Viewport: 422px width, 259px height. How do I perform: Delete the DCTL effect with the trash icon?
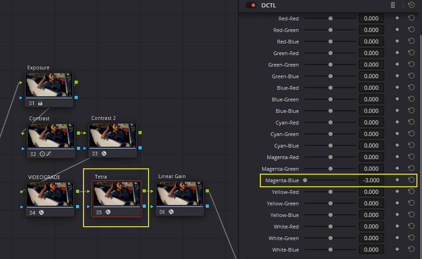coord(393,5)
